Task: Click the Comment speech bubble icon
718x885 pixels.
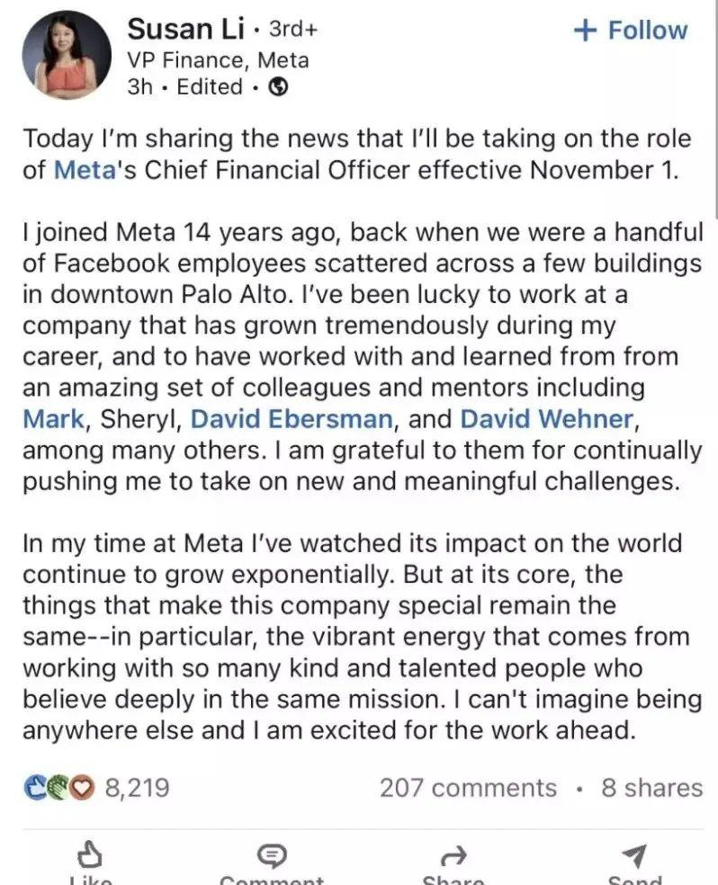Action: pos(271,854)
